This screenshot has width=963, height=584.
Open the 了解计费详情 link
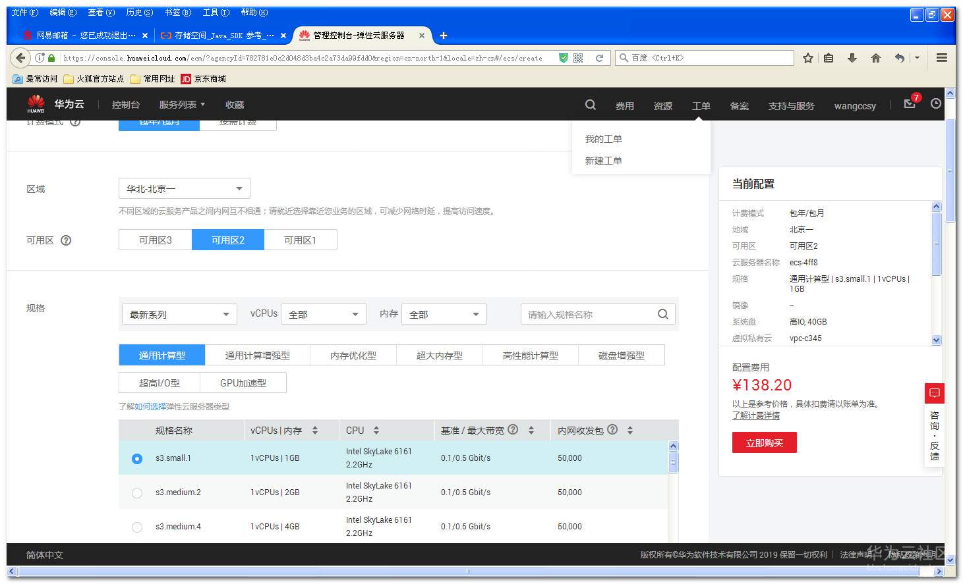756,415
